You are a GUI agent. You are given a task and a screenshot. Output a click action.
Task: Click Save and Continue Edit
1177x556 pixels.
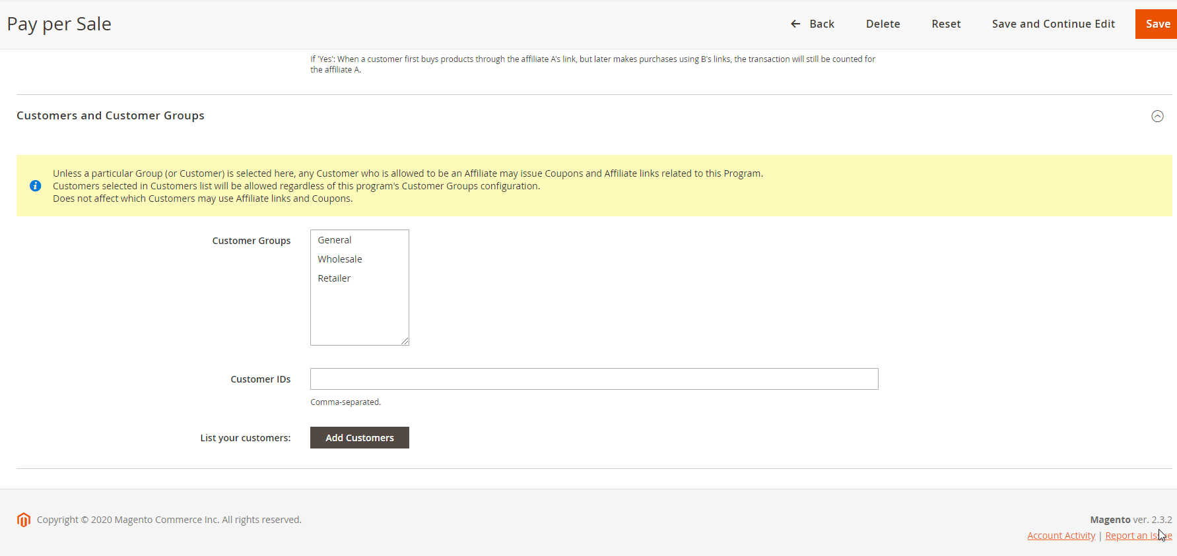[1053, 24]
